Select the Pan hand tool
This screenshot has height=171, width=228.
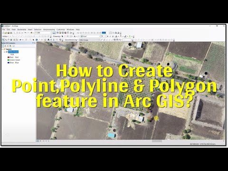pos(9,40)
